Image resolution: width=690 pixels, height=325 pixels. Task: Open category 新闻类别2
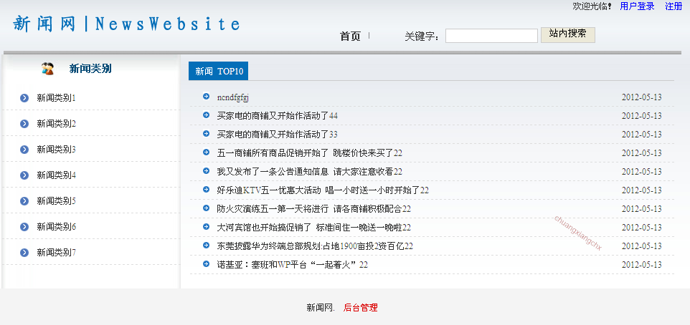(57, 124)
